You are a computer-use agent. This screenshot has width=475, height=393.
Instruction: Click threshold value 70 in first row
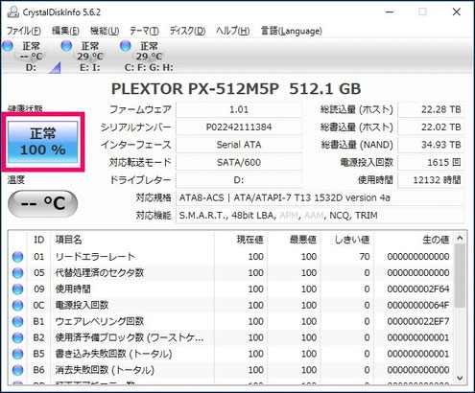click(x=365, y=257)
